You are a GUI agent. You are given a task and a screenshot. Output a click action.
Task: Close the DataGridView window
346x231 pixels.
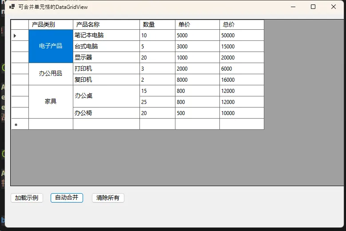(334, 7)
